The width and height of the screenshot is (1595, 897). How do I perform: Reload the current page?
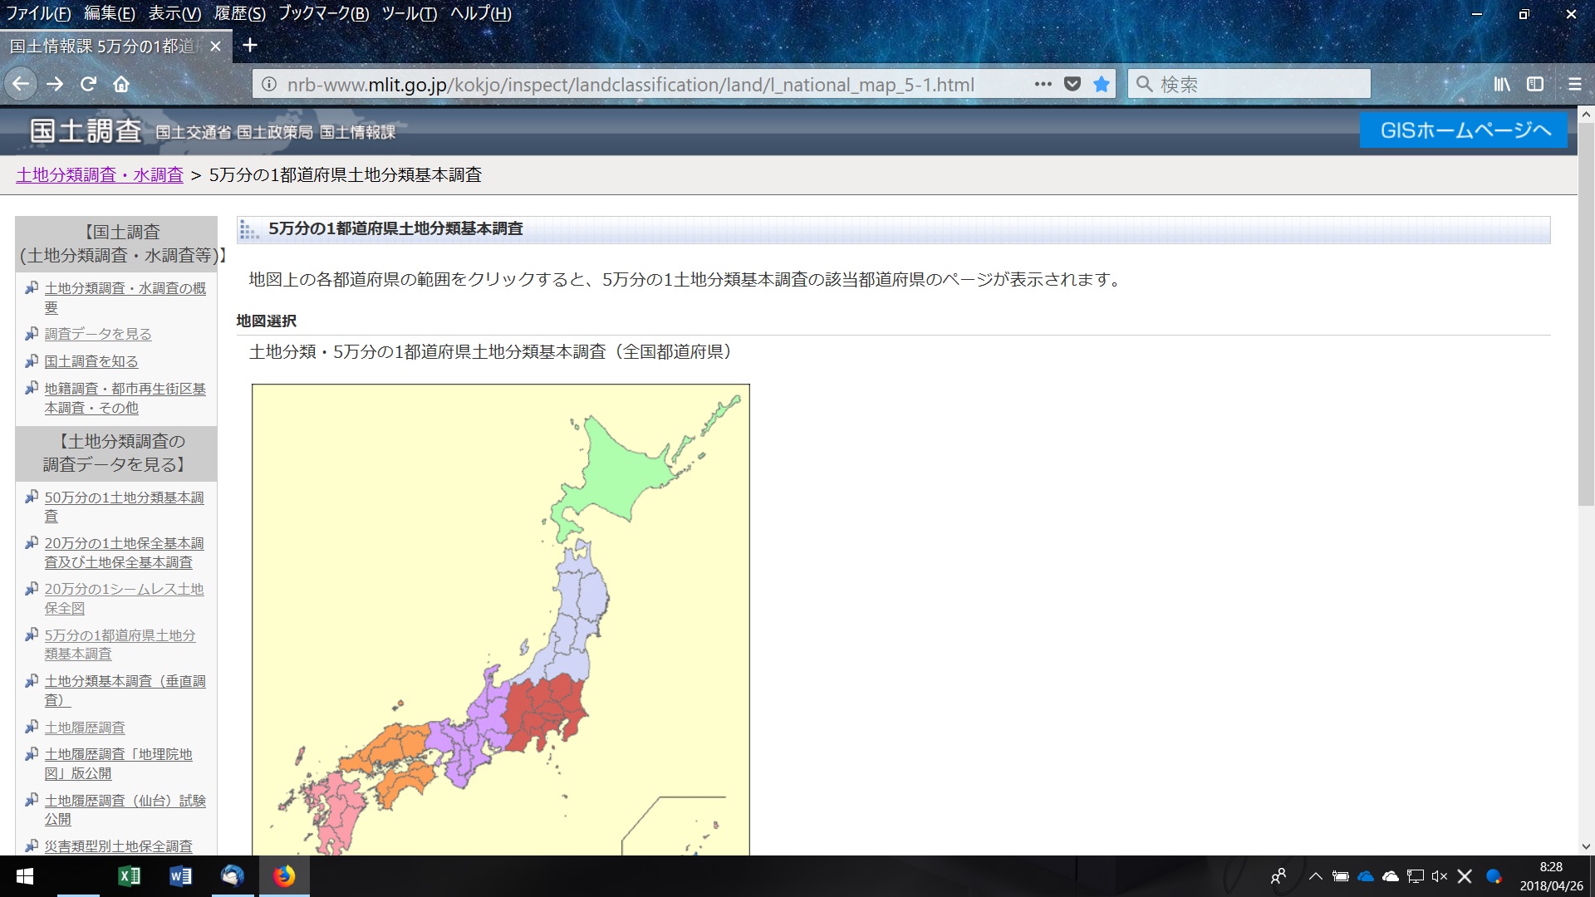point(88,84)
